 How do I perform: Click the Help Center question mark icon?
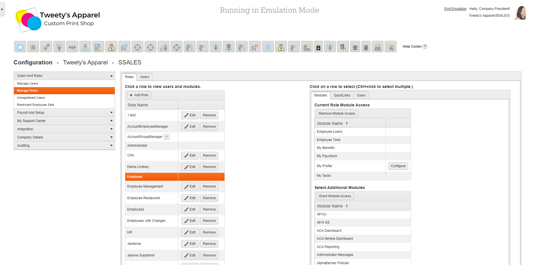[x=425, y=47]
